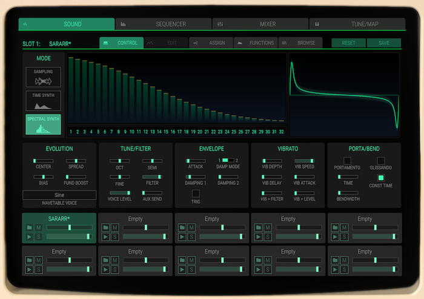Screen dimensions: 424x299
Task: Solo the SARARR* slot with the S button
Action: click(x=38, y=237)
